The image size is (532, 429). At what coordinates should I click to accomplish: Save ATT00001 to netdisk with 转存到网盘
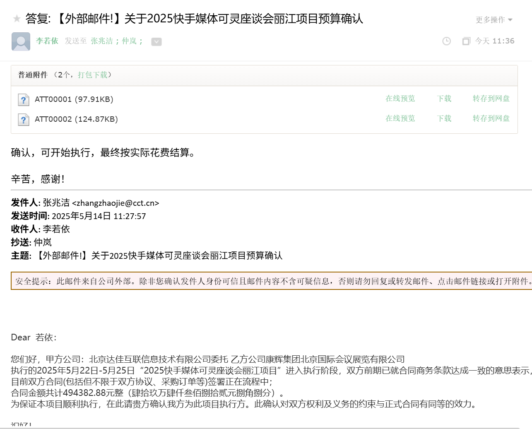click(491, 99)
